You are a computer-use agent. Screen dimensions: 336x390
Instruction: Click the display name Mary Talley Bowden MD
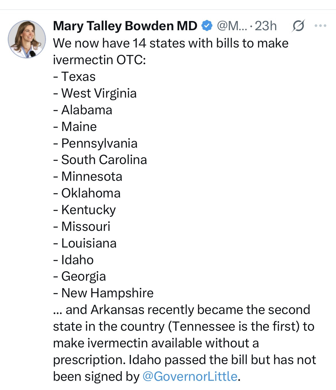click(x=125, y=26)
